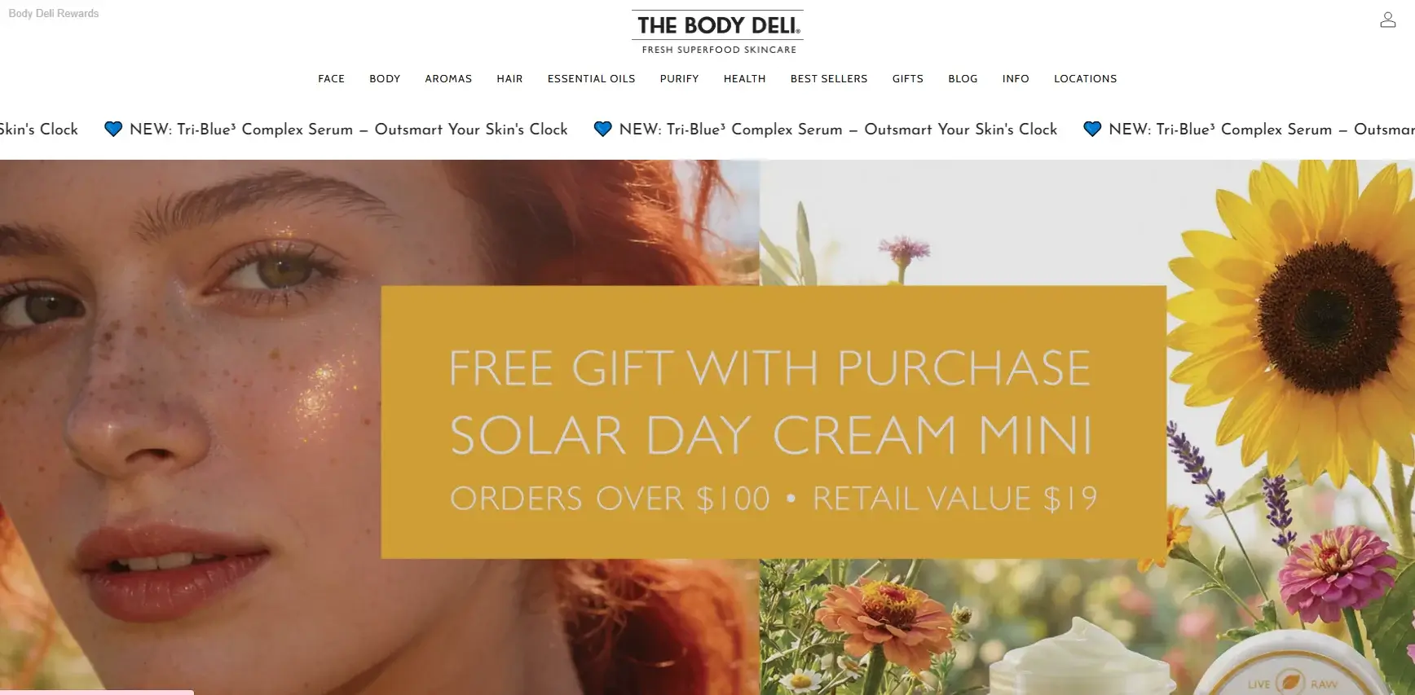Click the blue heart at the right announcement
This screenshot has height=695, width=1415.
1092,129
